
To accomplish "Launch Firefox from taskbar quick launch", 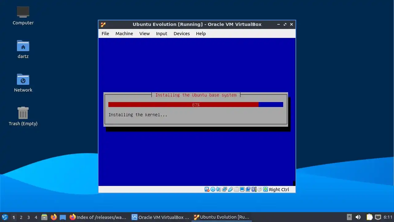I will [54, 217].
